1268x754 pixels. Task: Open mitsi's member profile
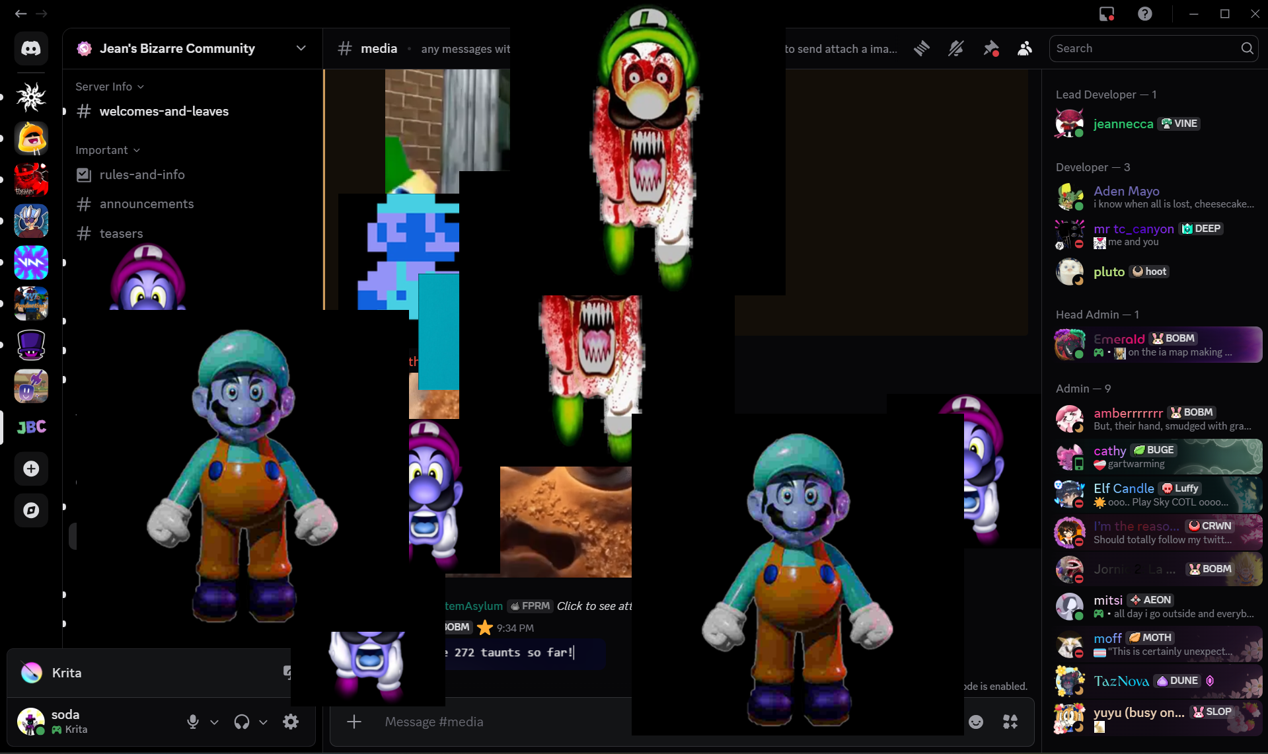tap(1158, 607)
